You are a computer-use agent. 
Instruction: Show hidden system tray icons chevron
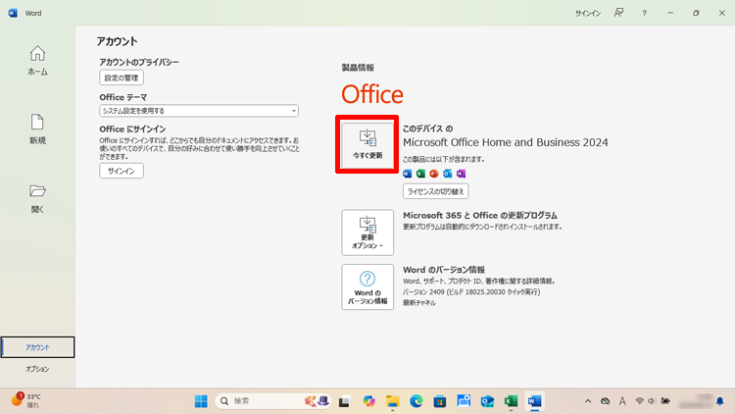point(588,401)
